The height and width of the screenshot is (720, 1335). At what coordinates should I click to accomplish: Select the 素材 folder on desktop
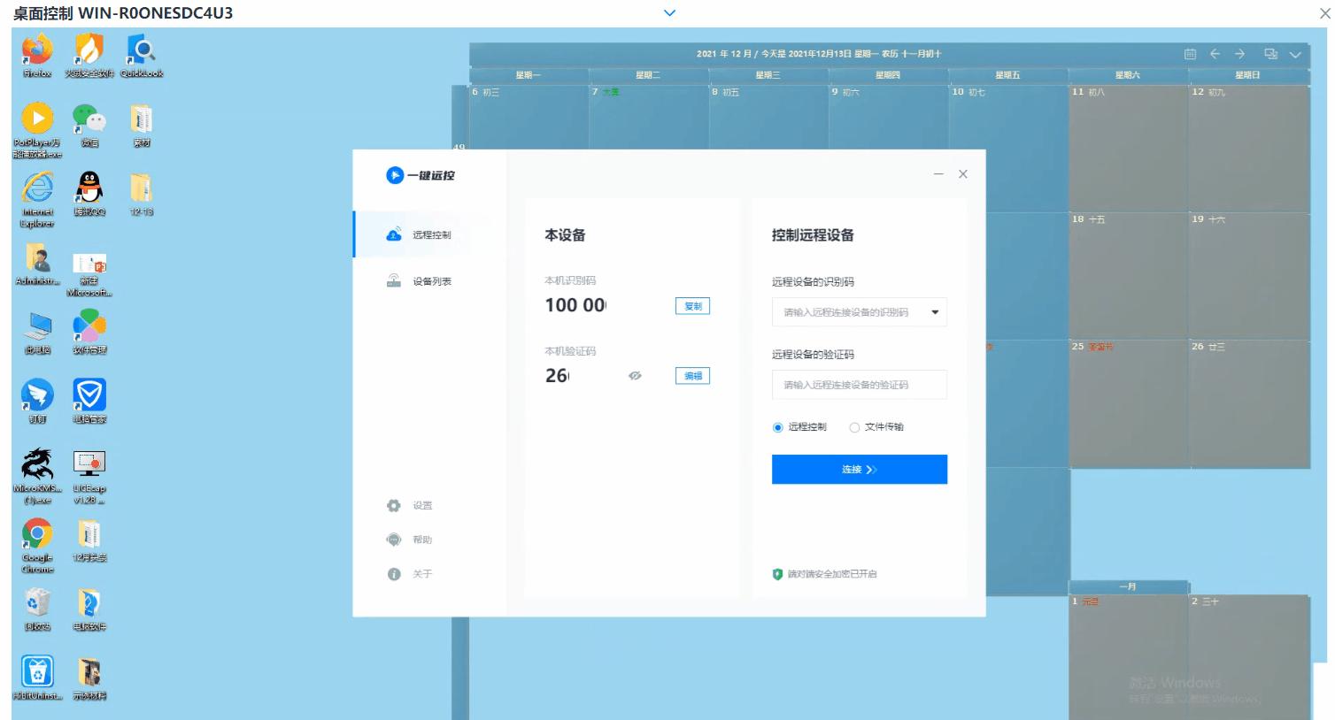click(142, 125)
